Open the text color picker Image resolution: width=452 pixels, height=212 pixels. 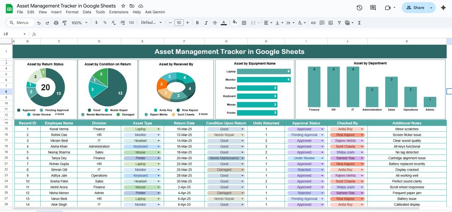224,23
